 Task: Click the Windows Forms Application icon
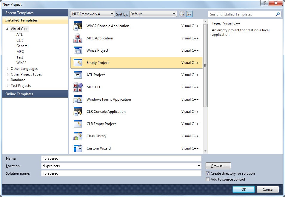[78, 99]
